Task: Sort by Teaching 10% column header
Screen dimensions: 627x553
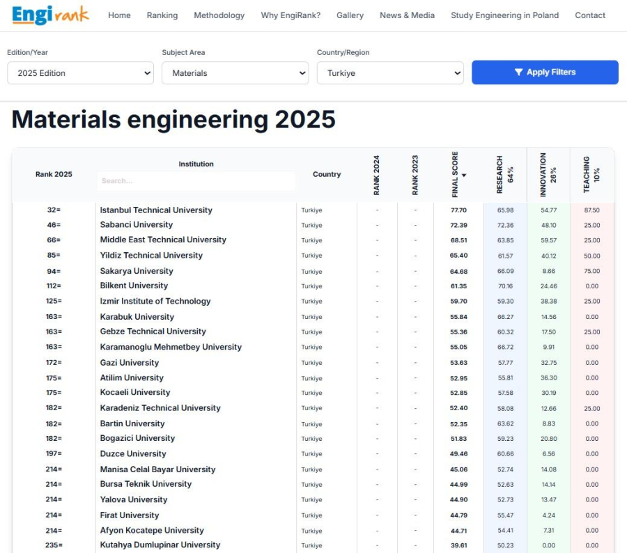Action: point(591,175)
